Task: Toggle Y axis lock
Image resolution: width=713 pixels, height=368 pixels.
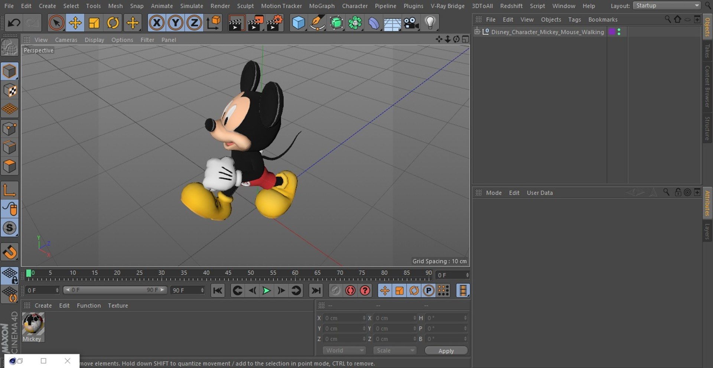Action: [175, 23]
